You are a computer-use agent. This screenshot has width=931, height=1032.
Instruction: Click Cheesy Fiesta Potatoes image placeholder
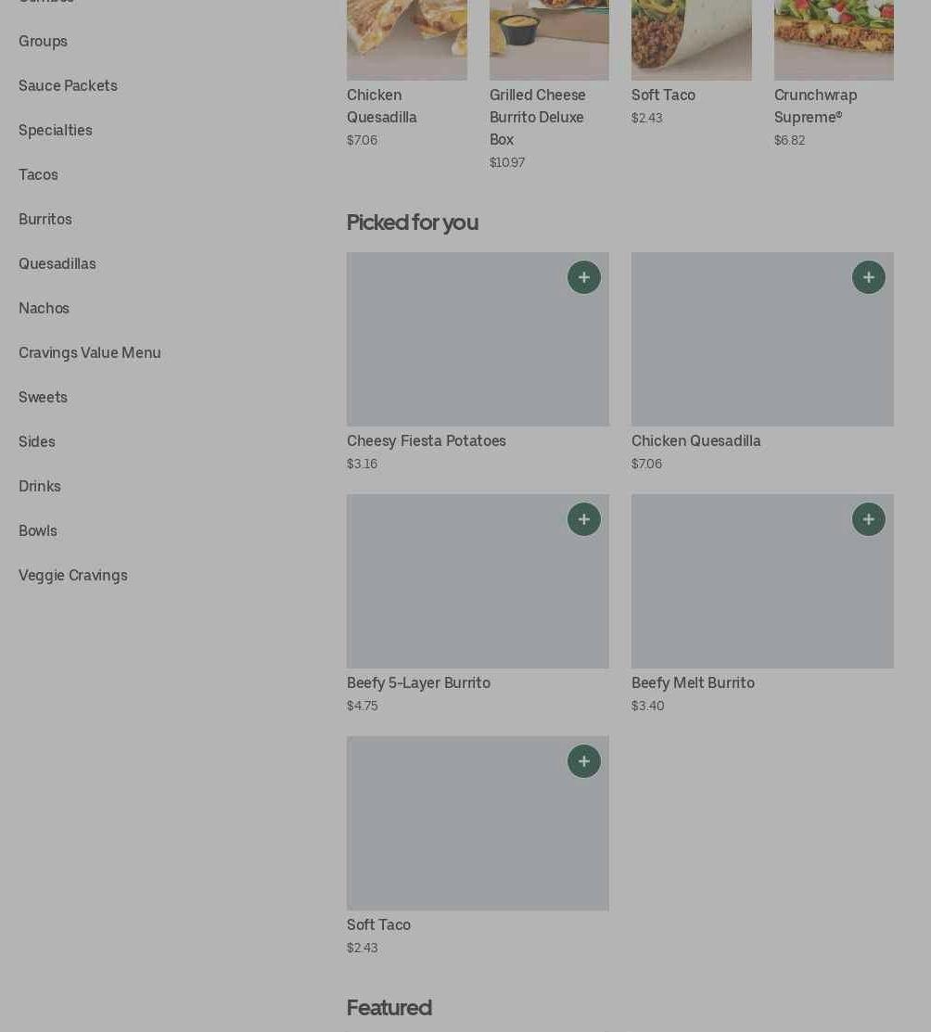point(478,339)
